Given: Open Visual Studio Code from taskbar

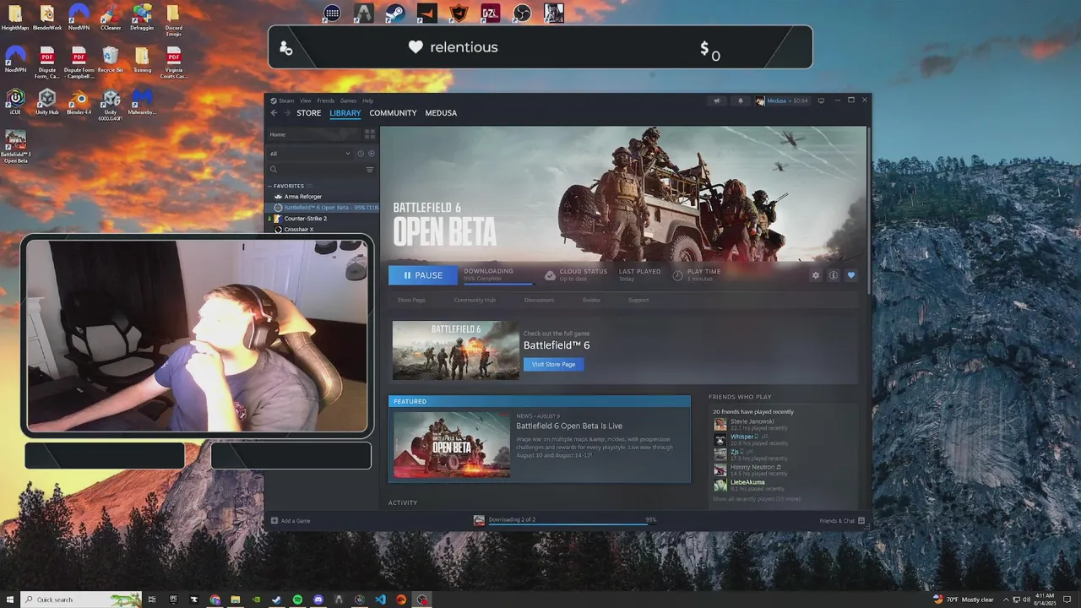Looking at the screenshot, I should [x=380, y=600].
